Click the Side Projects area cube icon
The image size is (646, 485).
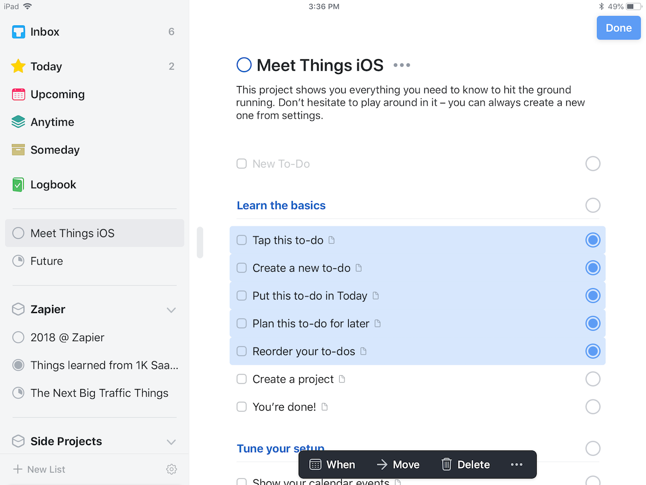coord(18,441)
